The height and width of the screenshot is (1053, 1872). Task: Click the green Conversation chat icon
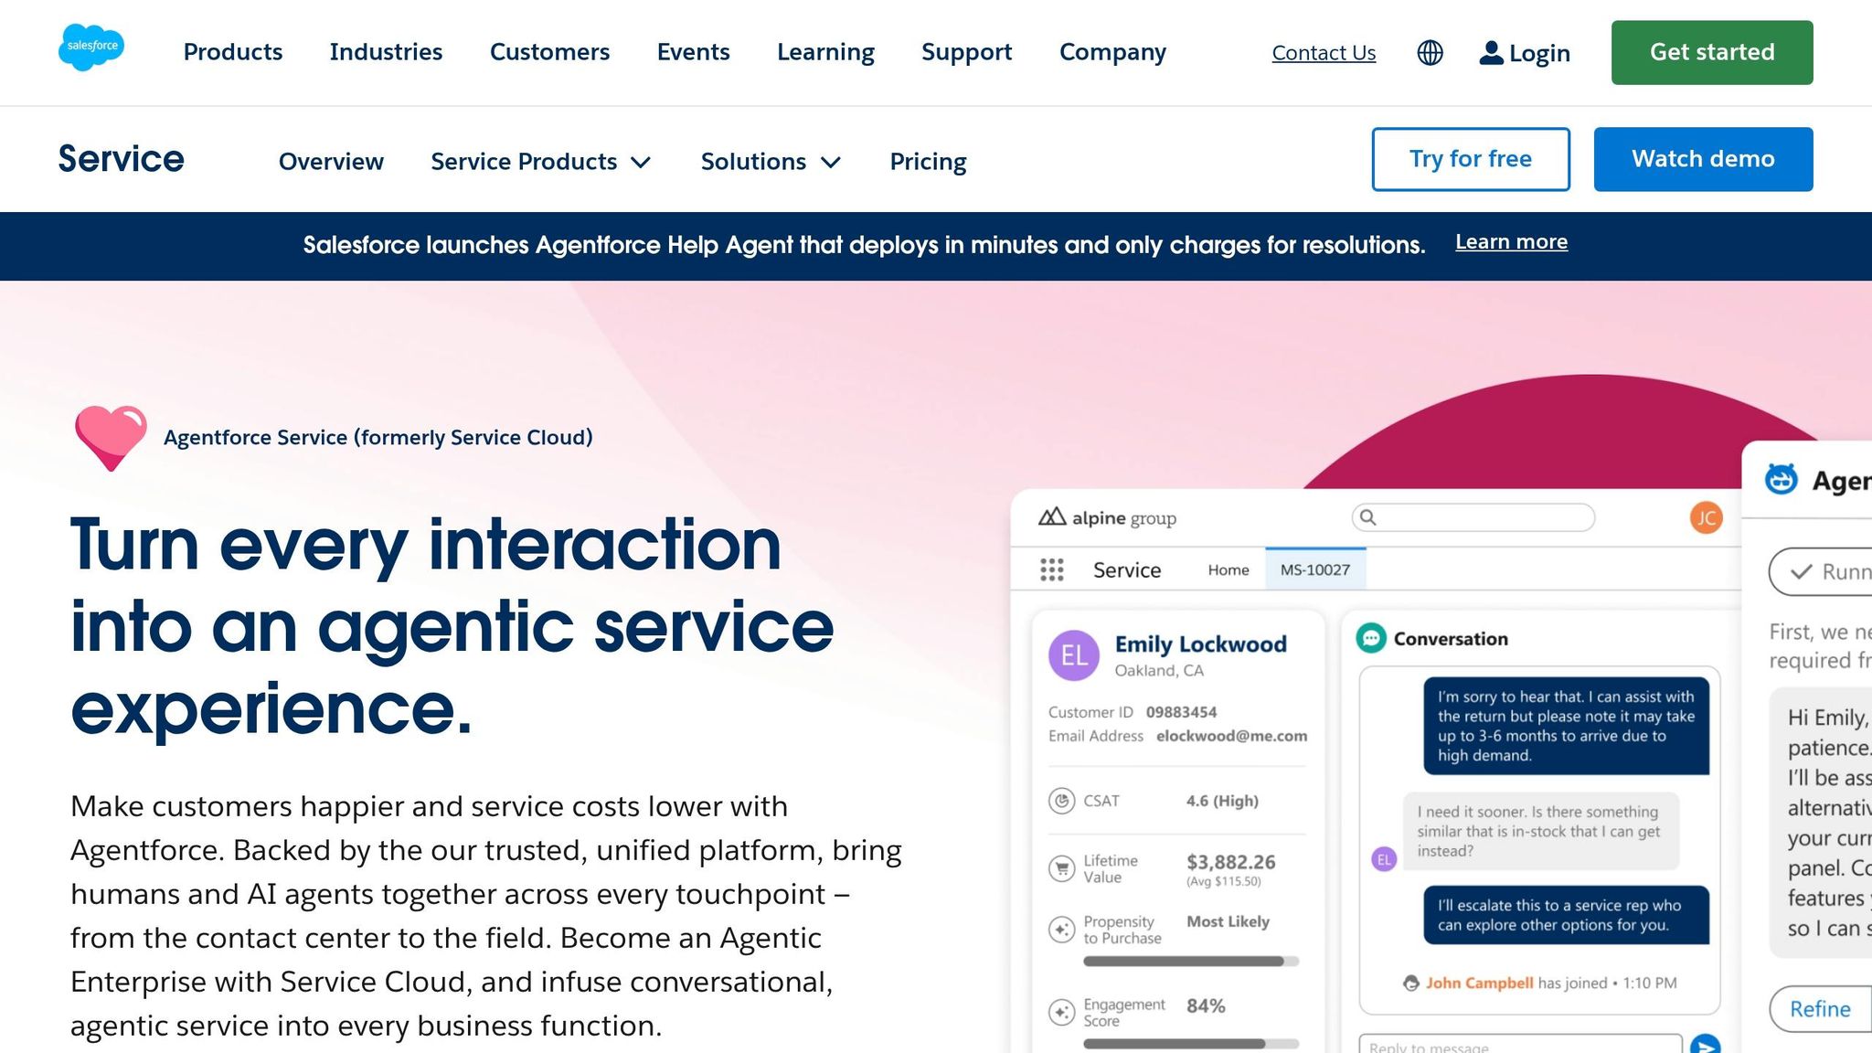pos(1371,638)
